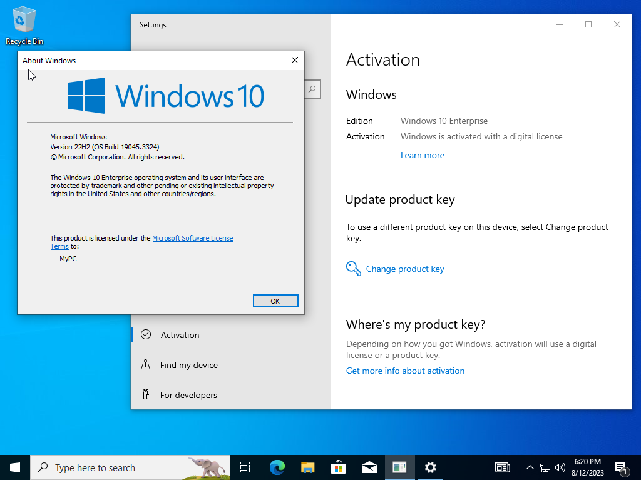Click OK to close About Windows
The height and width of the screenshot is (480, 641).
(x=275, y=301)
